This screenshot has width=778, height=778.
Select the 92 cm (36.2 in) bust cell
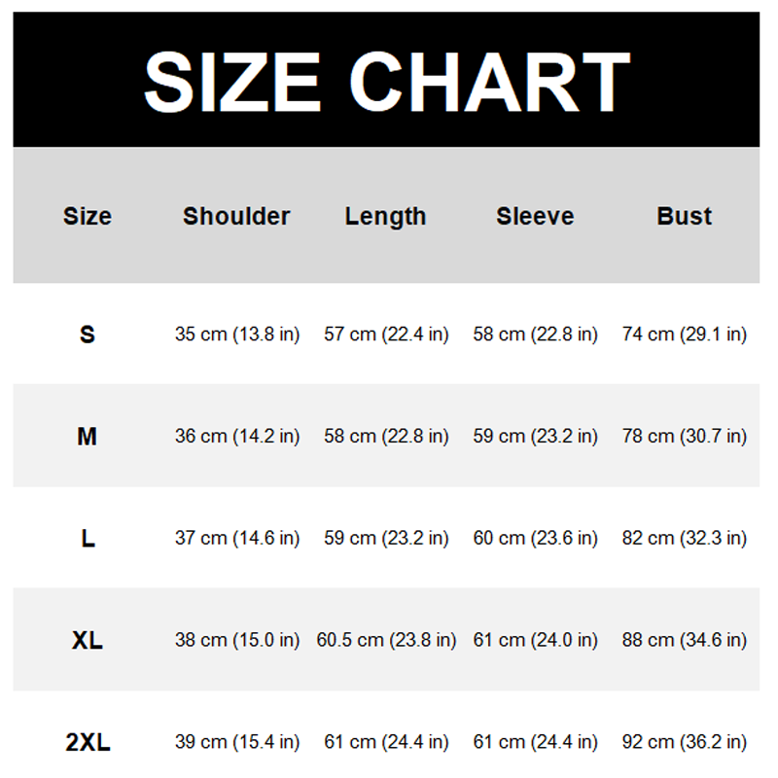point(685,743)
